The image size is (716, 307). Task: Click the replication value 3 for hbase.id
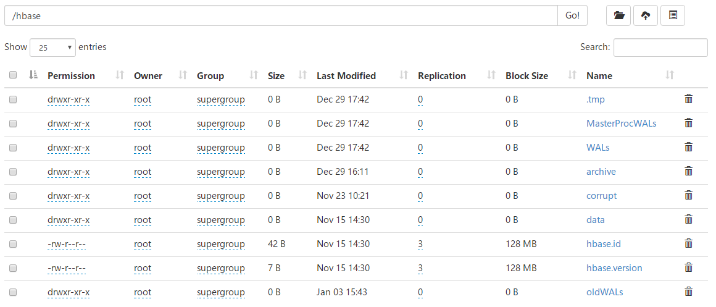coord(420,244)
